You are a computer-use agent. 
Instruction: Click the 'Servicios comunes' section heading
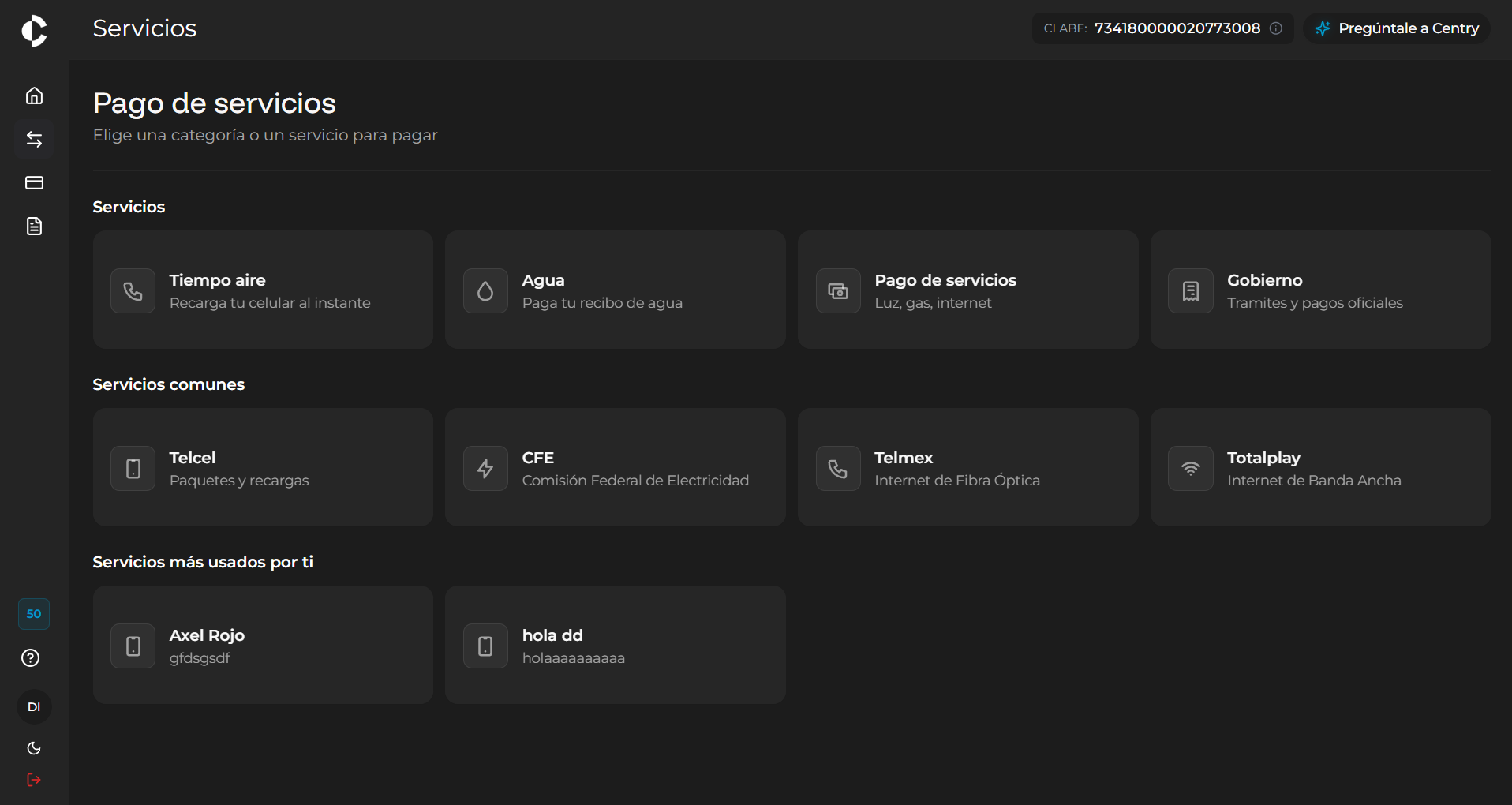point(169,384)
